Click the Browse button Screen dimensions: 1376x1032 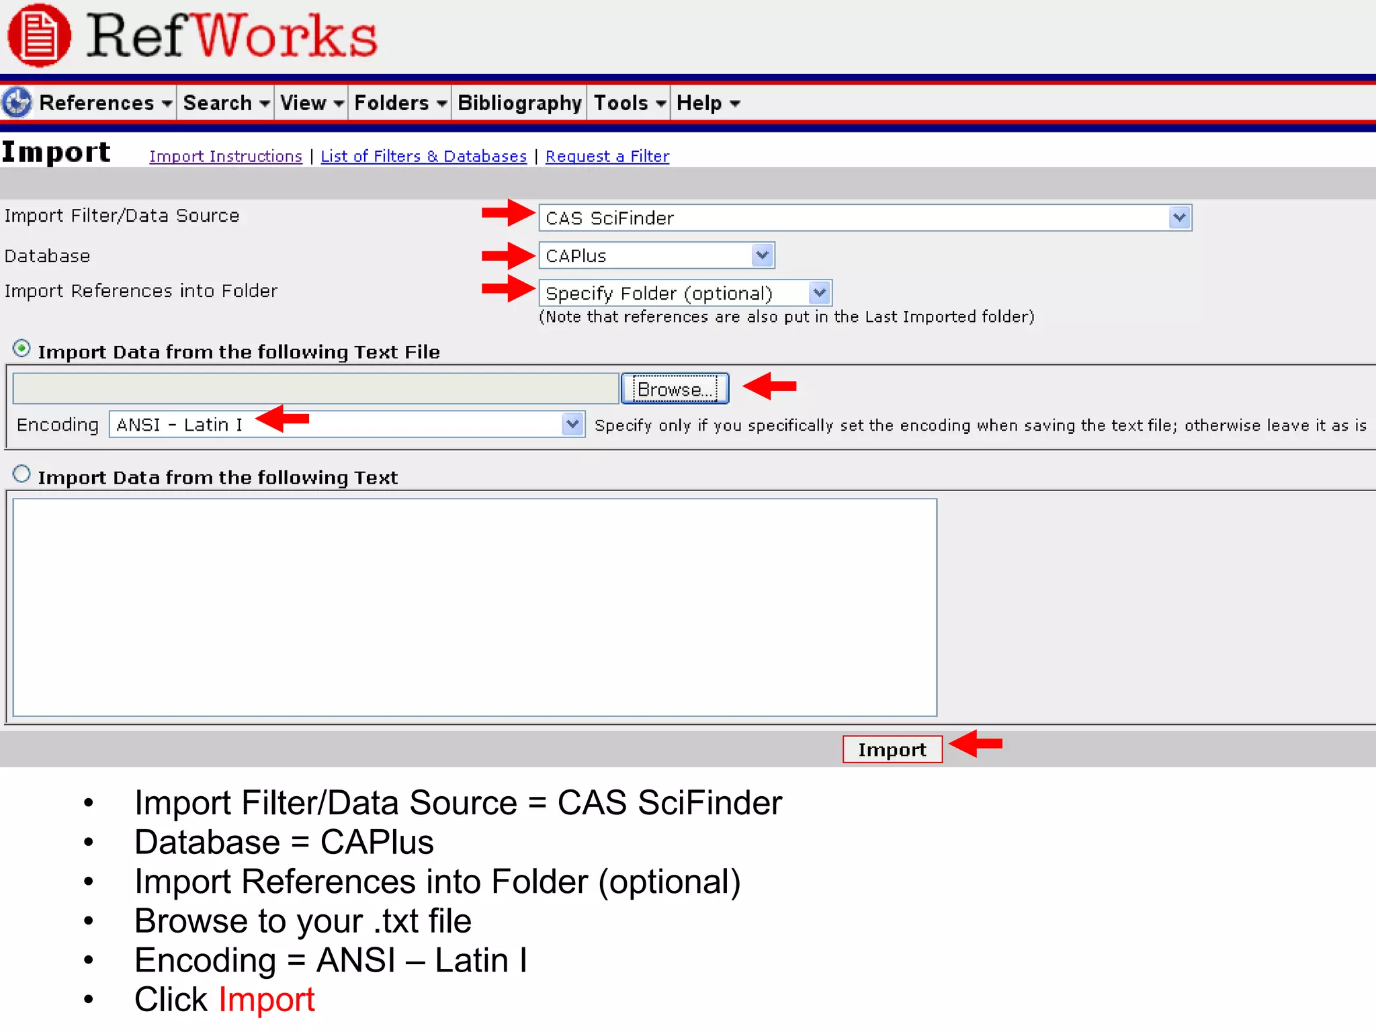pos(675,388)
